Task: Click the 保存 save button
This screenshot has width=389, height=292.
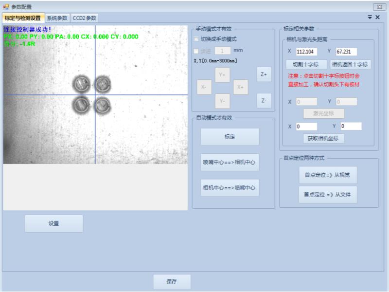Action: tap(171, 281)
